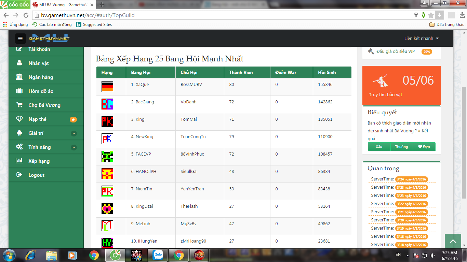Click the page vertical scrollbar
Viewport: 467px width, 262px height.
[464, 143]
